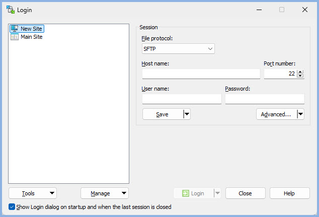This screenshot has height=217, width=319.
Task: Select the Main Site entry icon
Action: [14, 37]
